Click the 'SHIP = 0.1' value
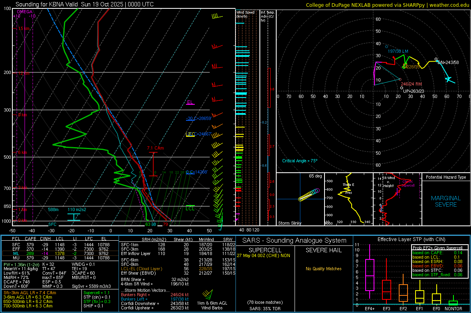 coord(93,306)
